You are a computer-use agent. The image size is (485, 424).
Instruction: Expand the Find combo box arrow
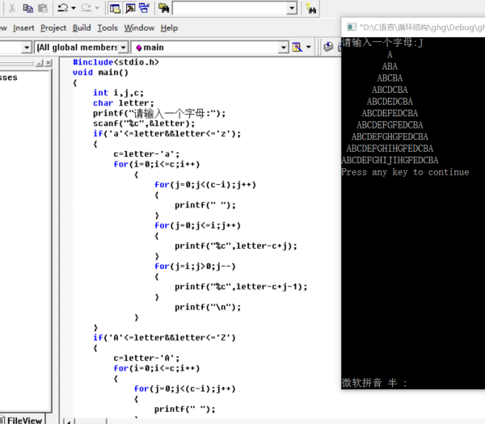click(x=291, y=8)
